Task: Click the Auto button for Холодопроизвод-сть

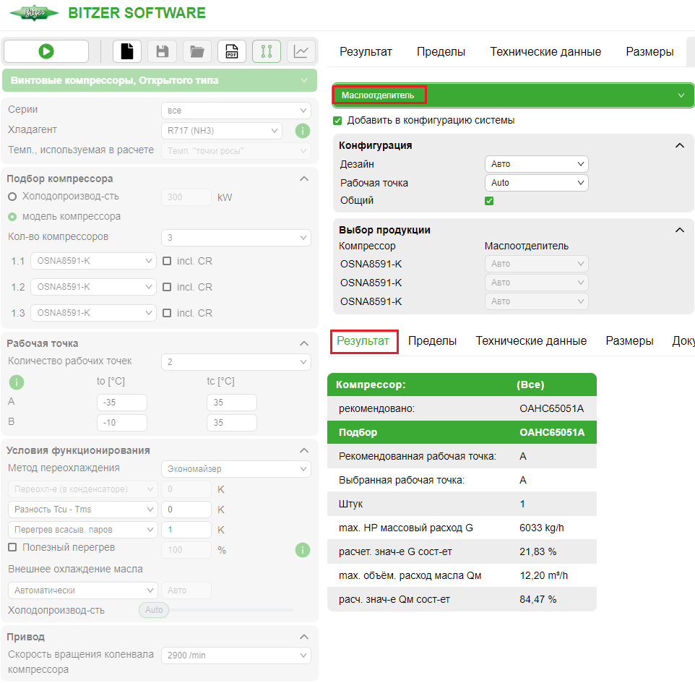Action: tap(153, 610)
